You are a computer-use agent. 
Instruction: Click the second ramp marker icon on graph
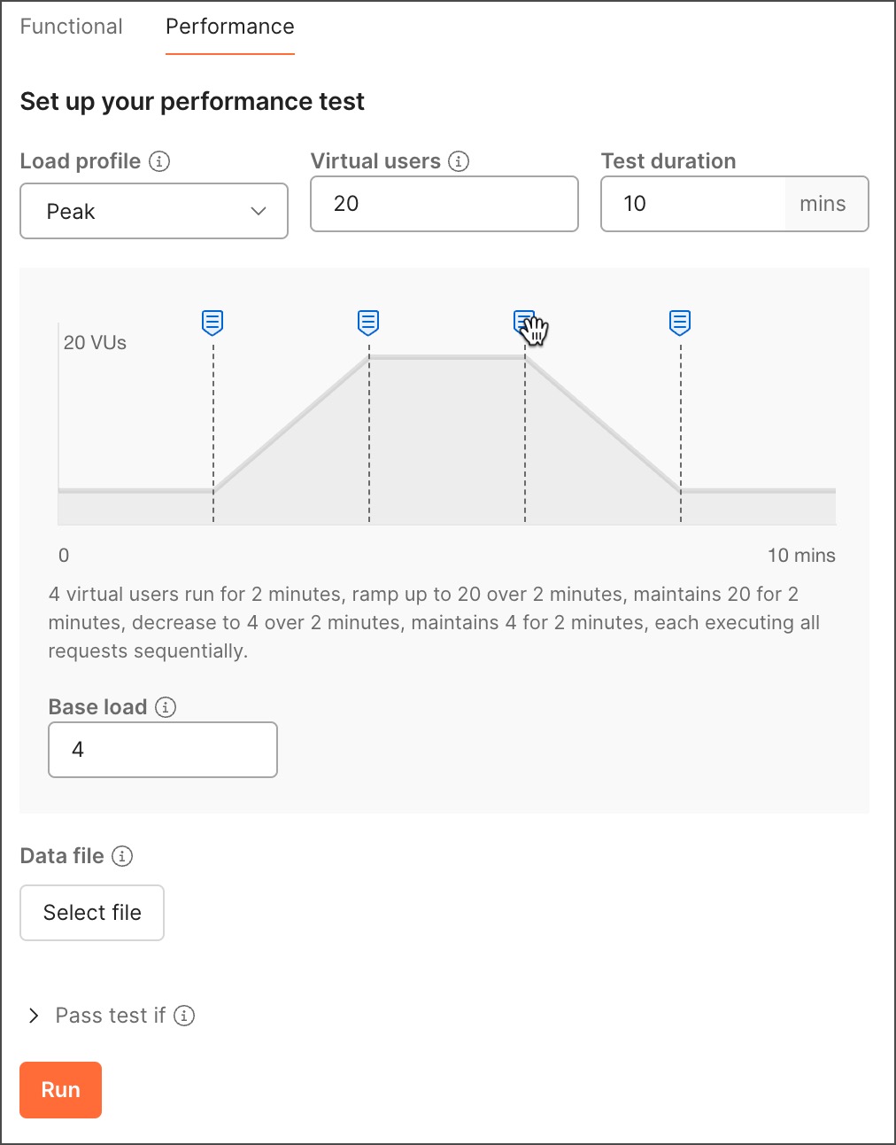[x=368, y=322]
